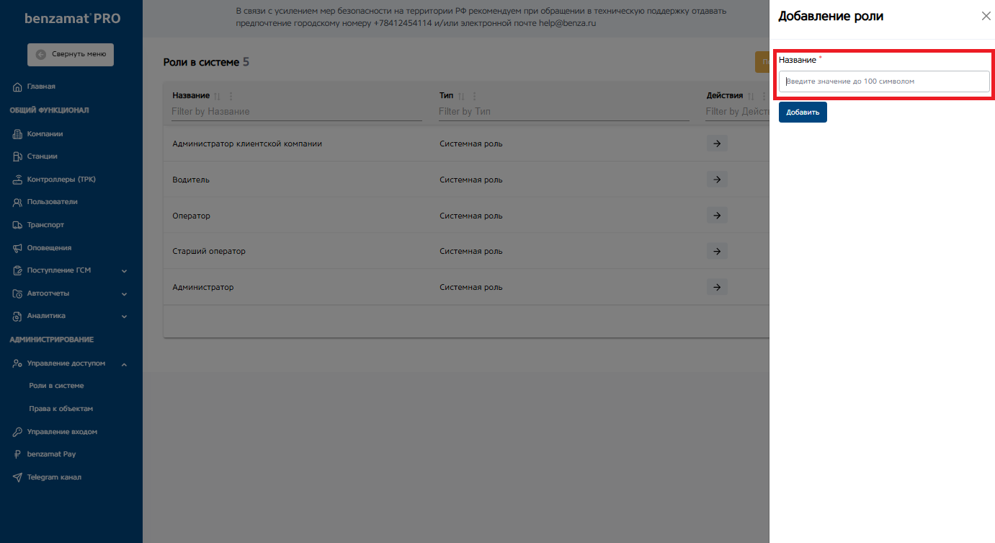Expand the Автоотчеты submenu chevron
The height and width of the screenshot is (543, 995).
(x=124, y=294)
